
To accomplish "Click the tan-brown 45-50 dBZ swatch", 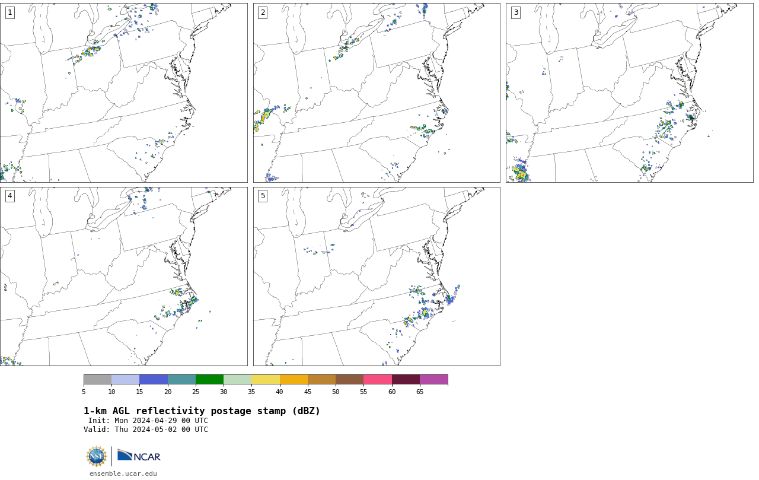I will click(x=321, y=380).
